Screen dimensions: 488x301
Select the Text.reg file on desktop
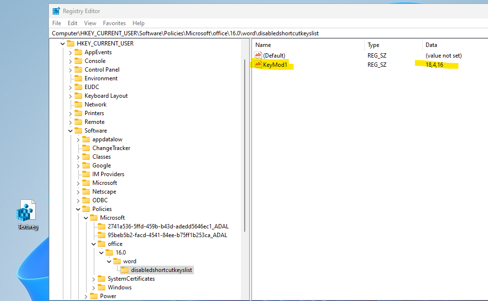coord(28,214)
